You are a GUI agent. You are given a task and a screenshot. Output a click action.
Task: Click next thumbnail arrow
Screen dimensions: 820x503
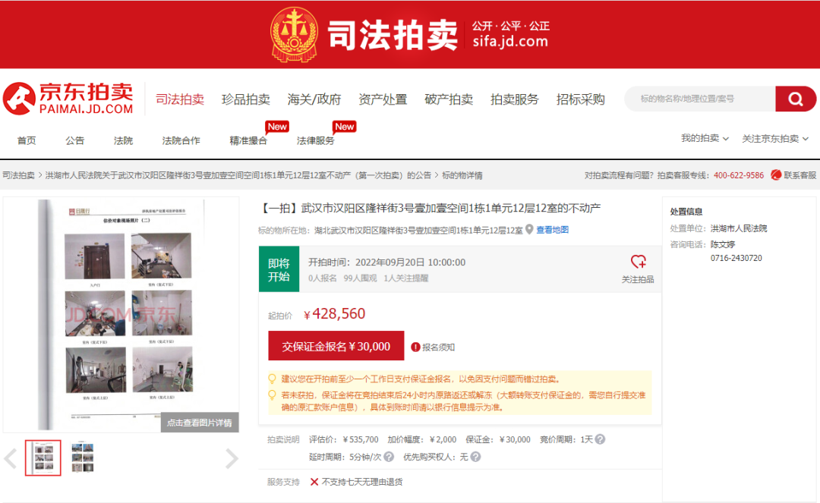pos(232,458)
